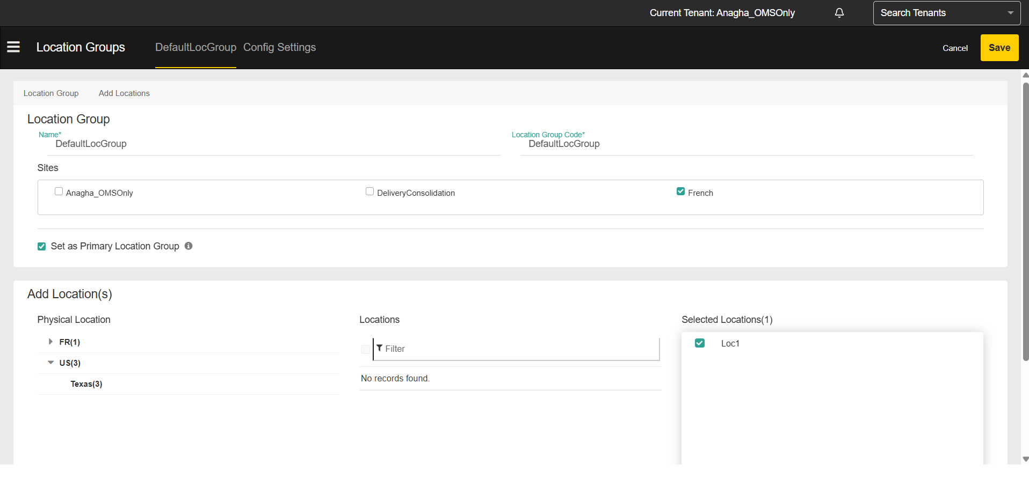The image size is (1029, 487).
Task: Click the info icon beside Primary Location Group
Action: click(x=189, y=246)
